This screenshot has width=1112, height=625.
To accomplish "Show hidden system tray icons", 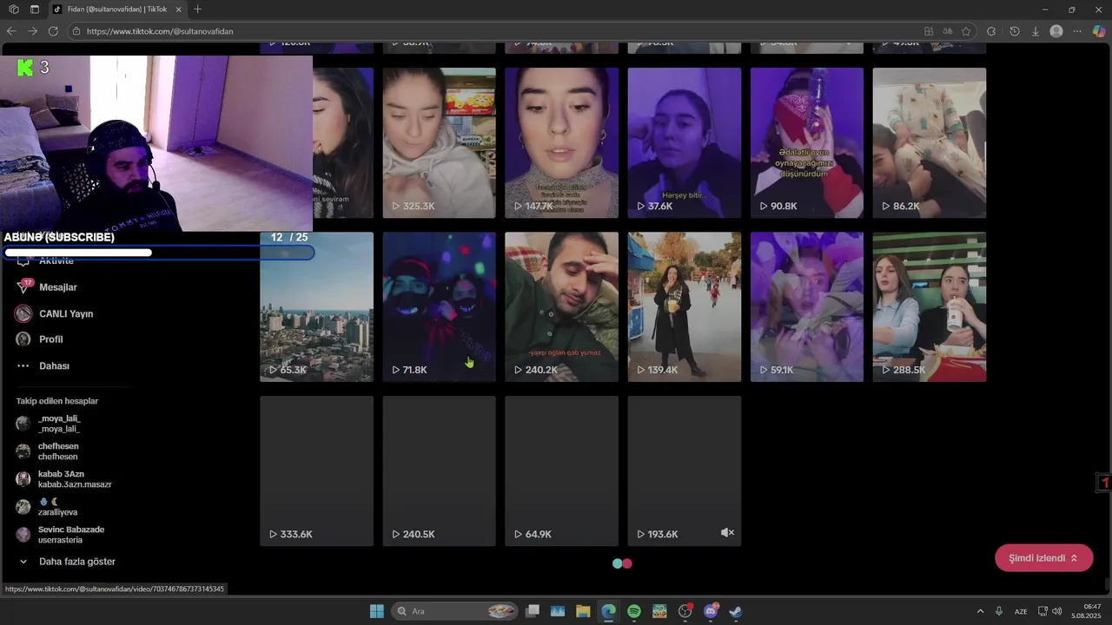I will pyautogui.click(x=981, y=611).
